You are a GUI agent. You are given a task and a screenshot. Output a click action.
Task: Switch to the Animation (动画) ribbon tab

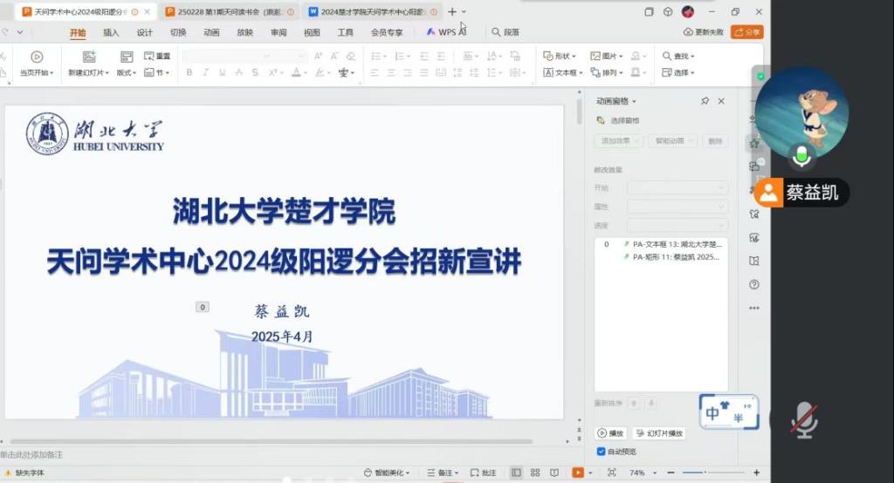[x=211, y=32]
